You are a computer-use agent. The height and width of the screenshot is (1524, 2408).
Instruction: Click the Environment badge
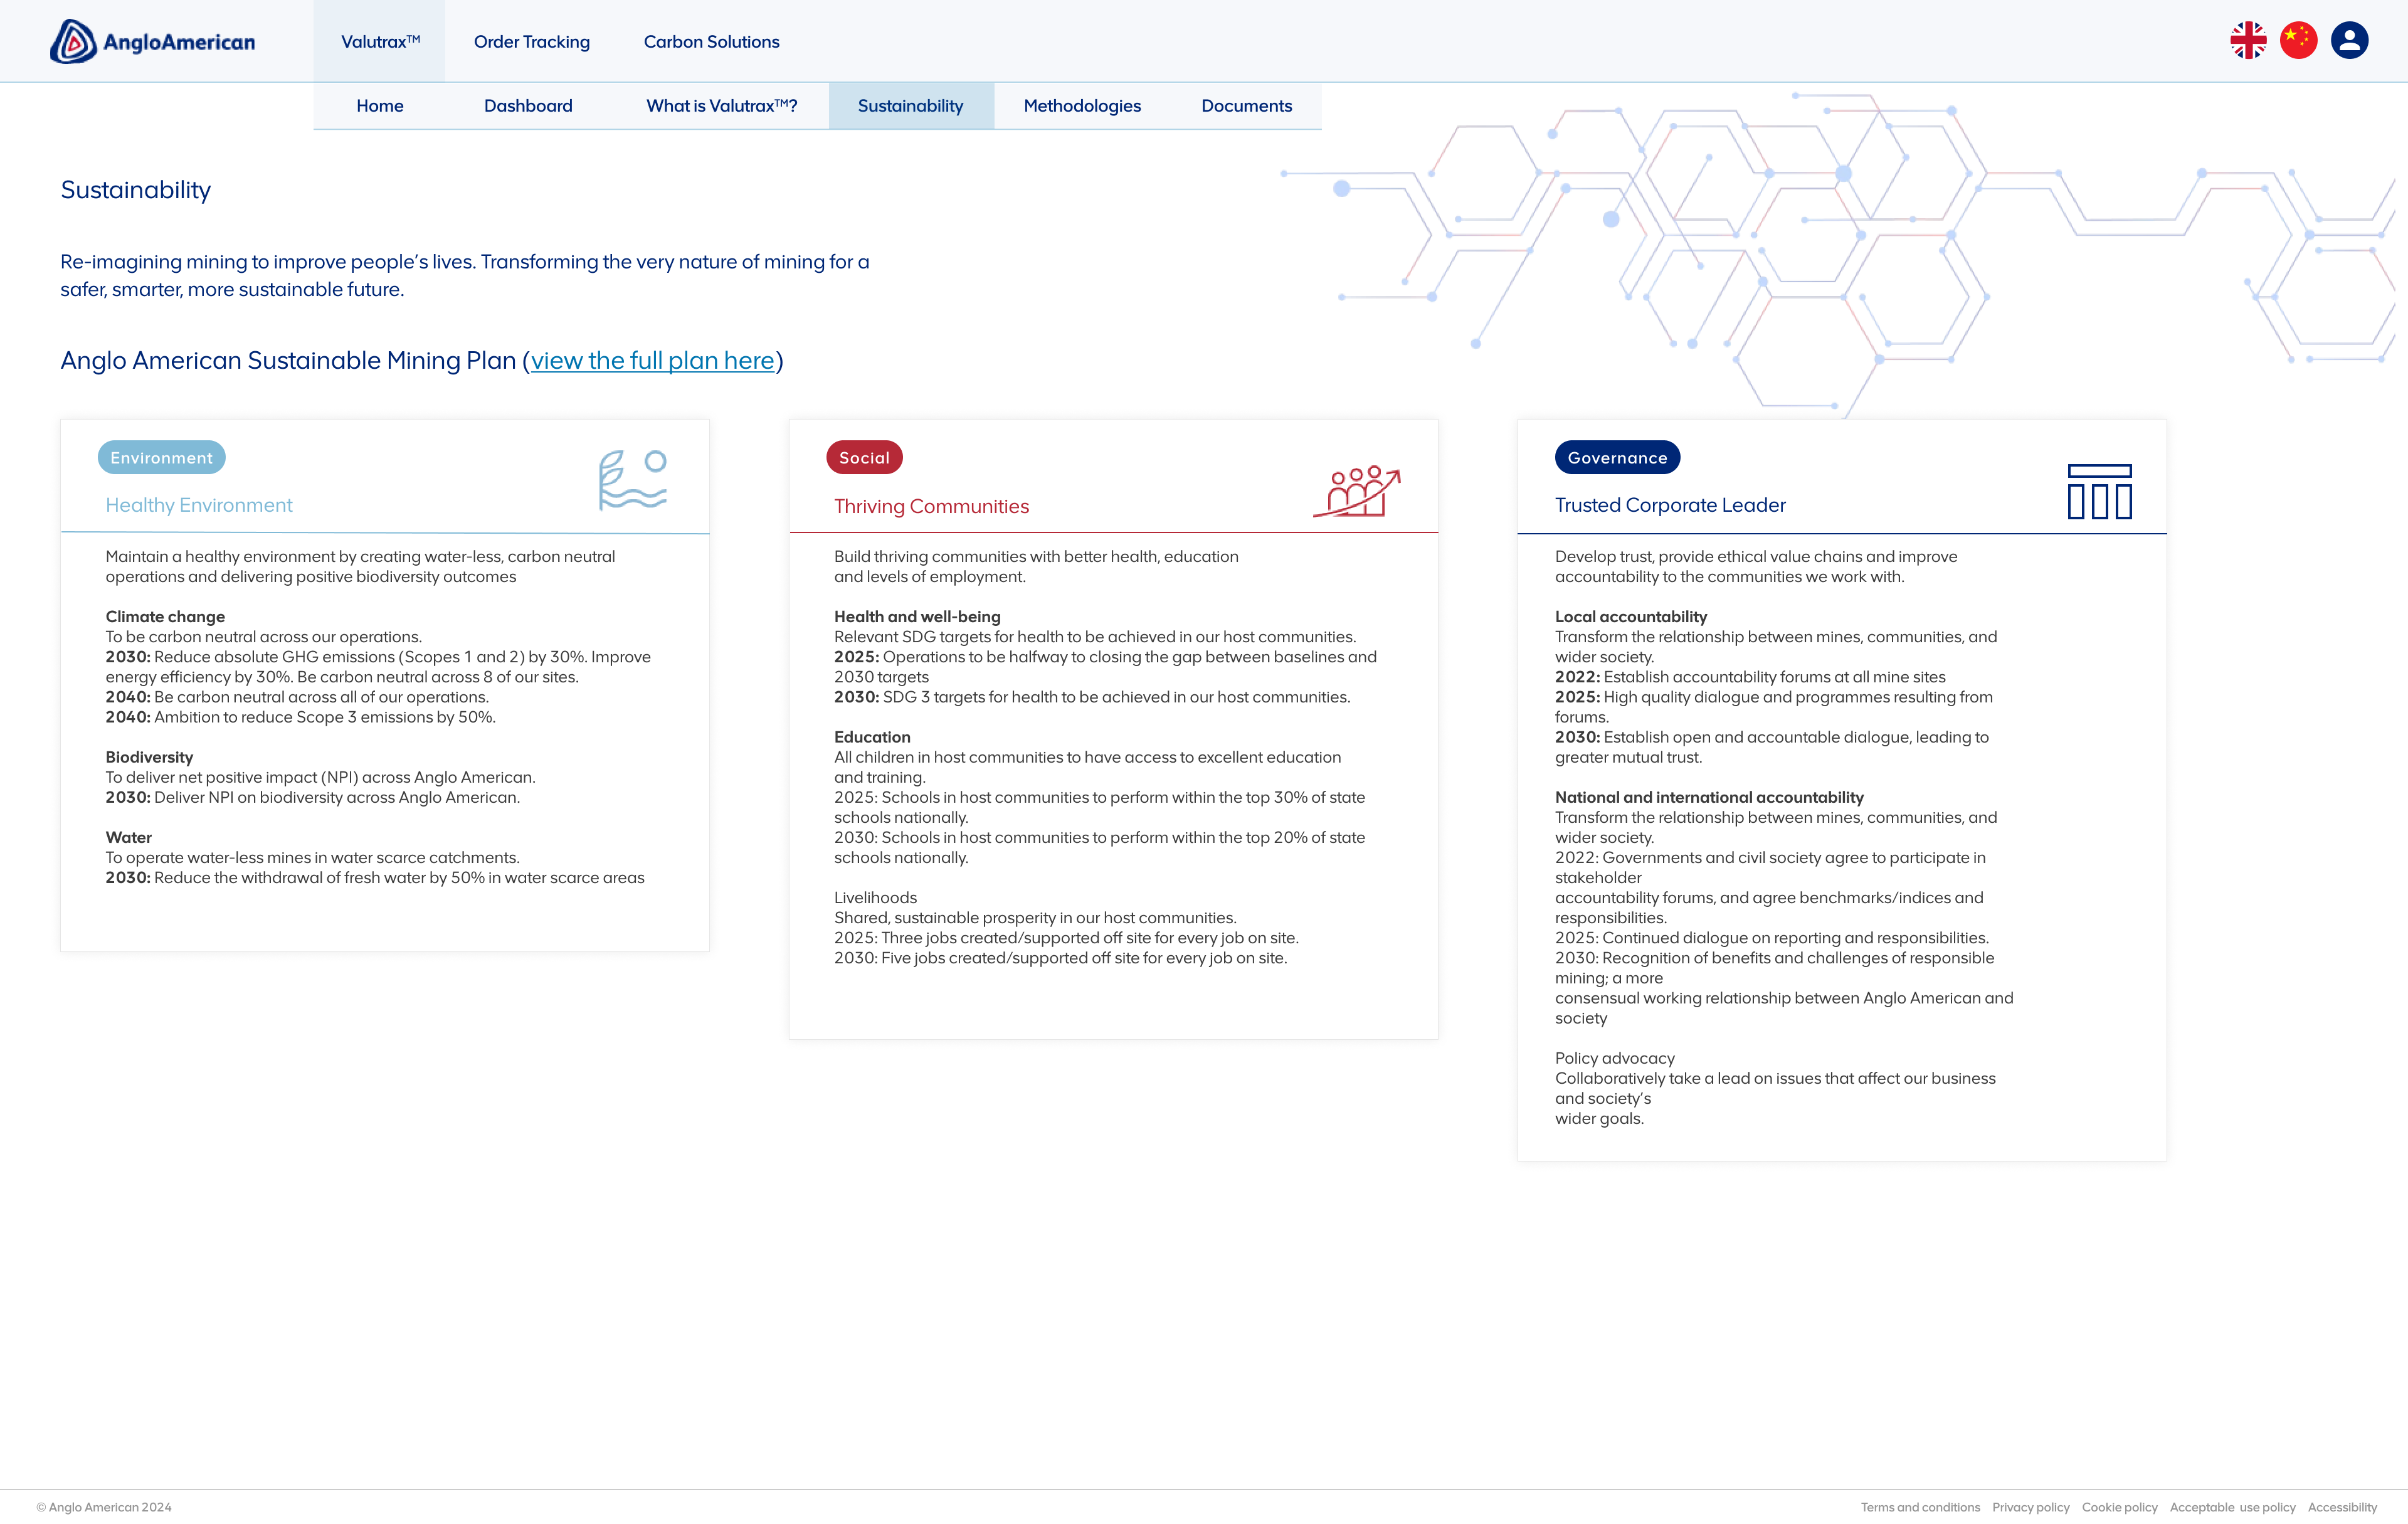[x=161, y=457]
